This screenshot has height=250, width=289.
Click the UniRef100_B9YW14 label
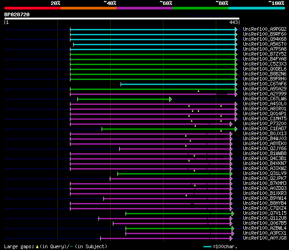tap(265, 198)
